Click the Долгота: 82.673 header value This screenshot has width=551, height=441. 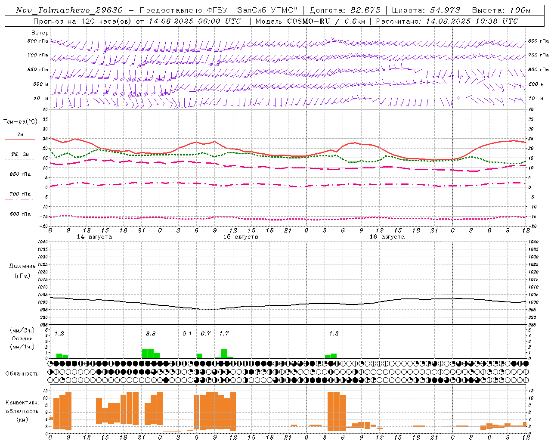pyautogui.click(x=345, y=10)
